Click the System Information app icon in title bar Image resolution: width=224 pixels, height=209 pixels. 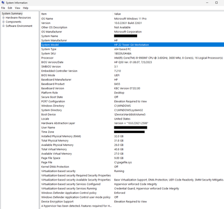click(x=3, y=3)
